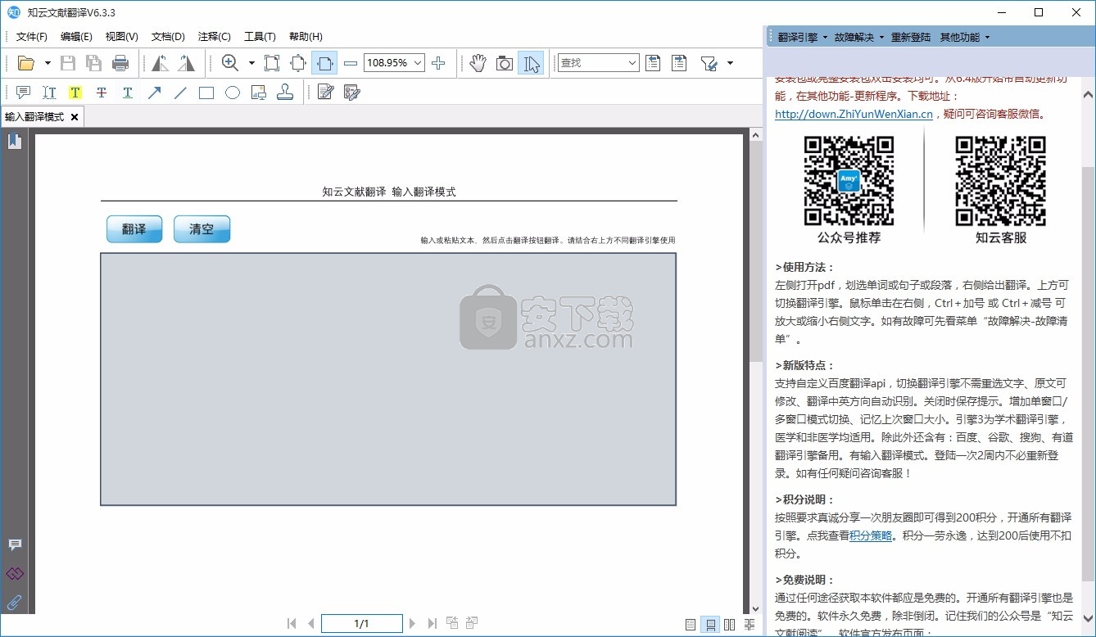Set actual size page view icon
1096x637 pixels.
pyautogui.click(x=272, y=63)
